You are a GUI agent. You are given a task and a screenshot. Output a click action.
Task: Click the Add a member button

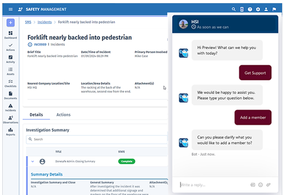click(x=253, y=118)
